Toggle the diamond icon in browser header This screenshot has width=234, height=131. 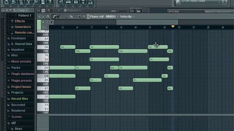tap(7, 10)
